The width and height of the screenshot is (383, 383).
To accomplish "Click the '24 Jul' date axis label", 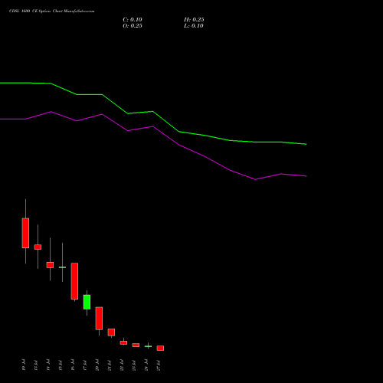I will [146, 365].
